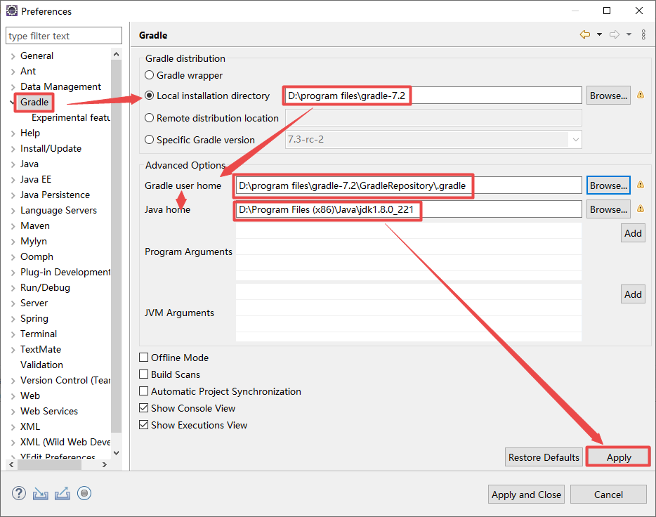Screen dimensions: 656x517
Task: Click the Java home path field
Action: point(409,209)
